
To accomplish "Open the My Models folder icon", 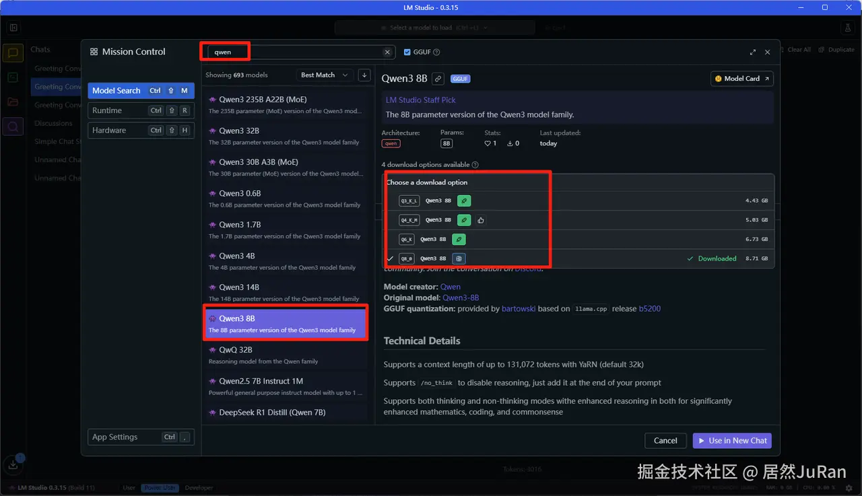I will pos(13,102).
